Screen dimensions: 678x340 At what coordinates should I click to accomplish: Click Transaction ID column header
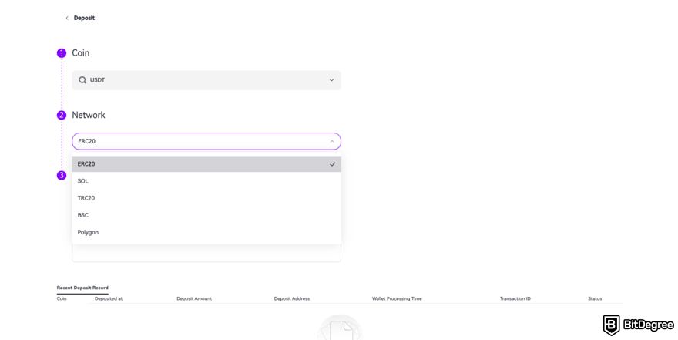pyautogui.click(x=515, y=298)
